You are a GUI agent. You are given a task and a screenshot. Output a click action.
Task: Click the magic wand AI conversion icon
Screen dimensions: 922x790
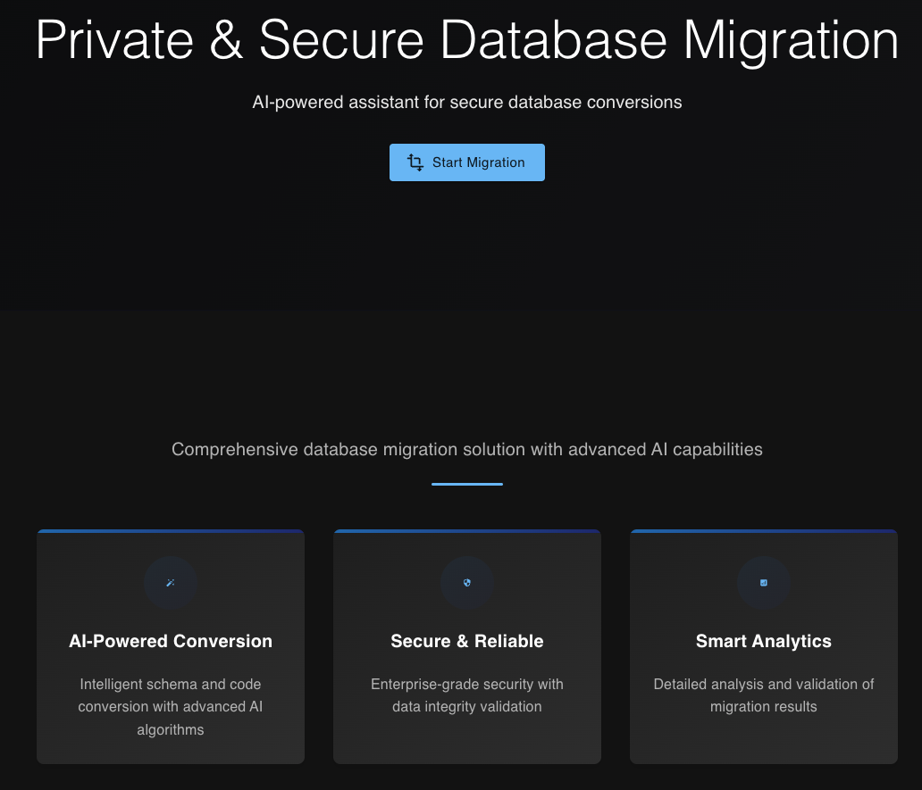pos(171,583)
